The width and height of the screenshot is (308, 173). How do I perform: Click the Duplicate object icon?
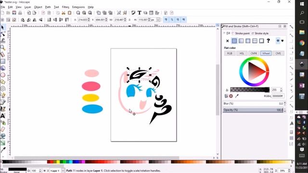pos(99,13)
